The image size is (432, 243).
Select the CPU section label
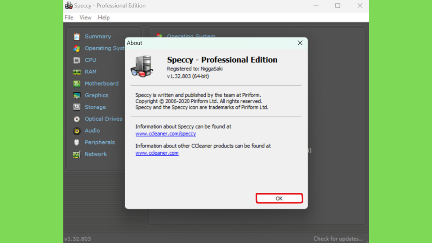90,60
